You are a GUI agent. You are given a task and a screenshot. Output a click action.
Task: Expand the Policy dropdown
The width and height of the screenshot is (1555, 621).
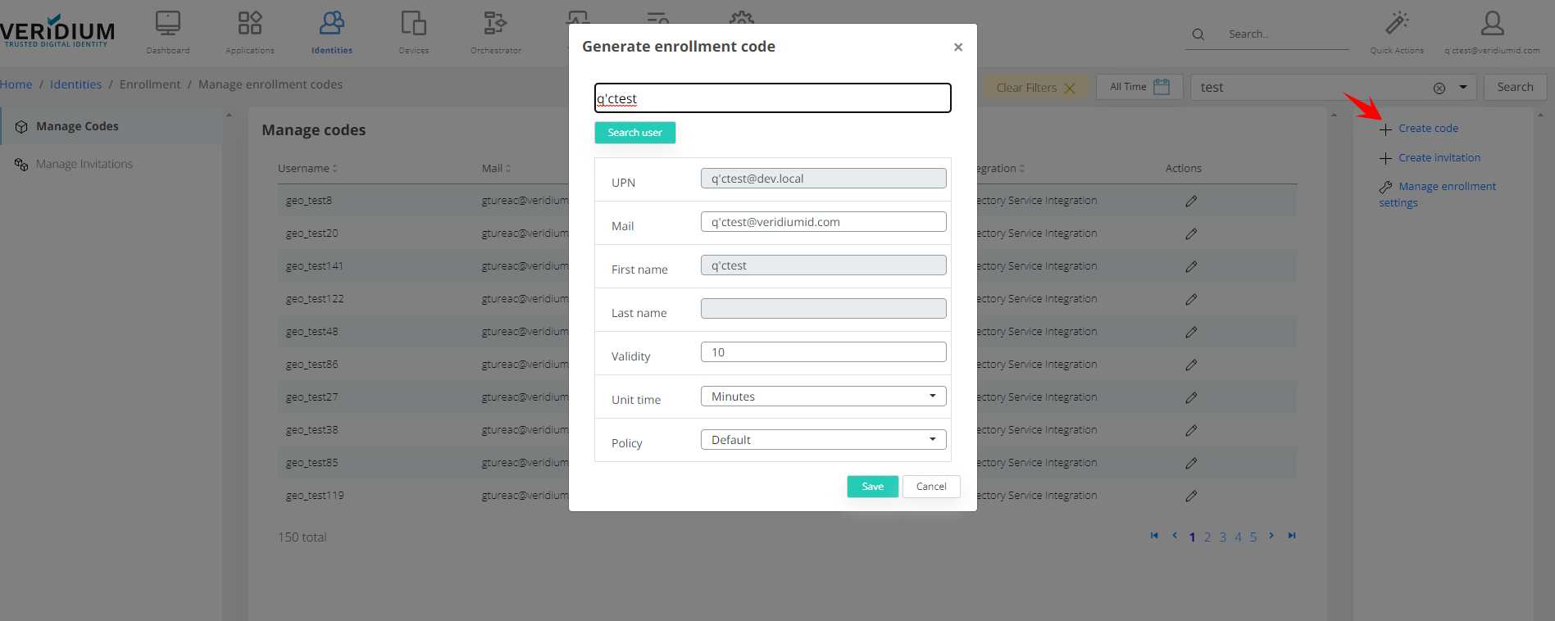click(823, 440)
